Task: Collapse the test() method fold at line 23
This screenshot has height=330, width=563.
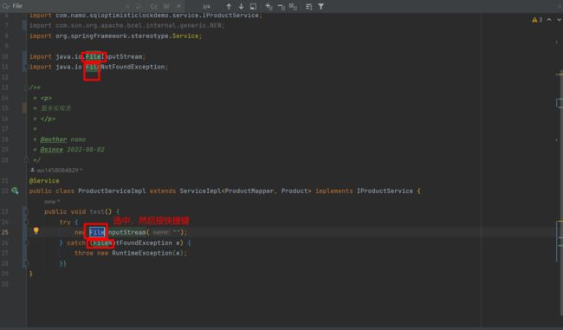Action: pos(26,211)
